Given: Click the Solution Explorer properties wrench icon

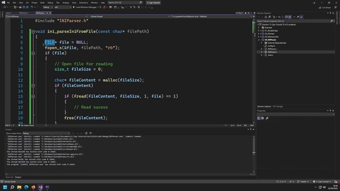Looking at the screenshot, I should pyautogui.click(x=297, y=17).
